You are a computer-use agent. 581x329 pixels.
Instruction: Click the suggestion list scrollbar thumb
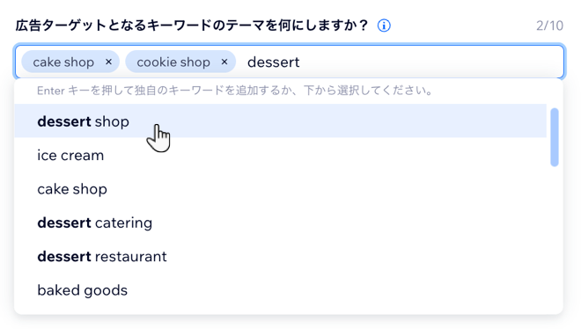(555, 137)
